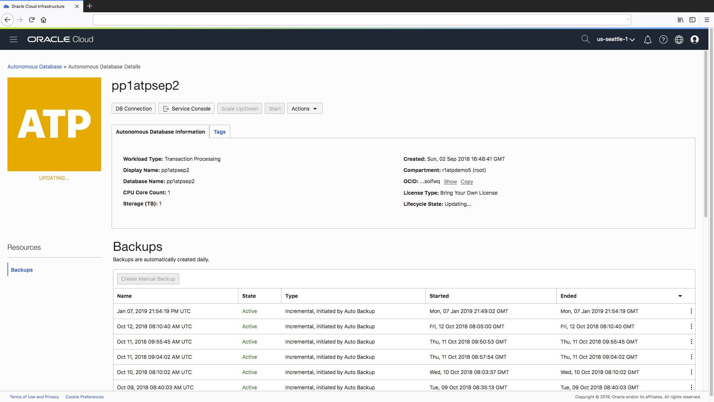This screenshot has width=714, height=402.
Task: Click the browser back arrow
Action: tap(7, 20)
